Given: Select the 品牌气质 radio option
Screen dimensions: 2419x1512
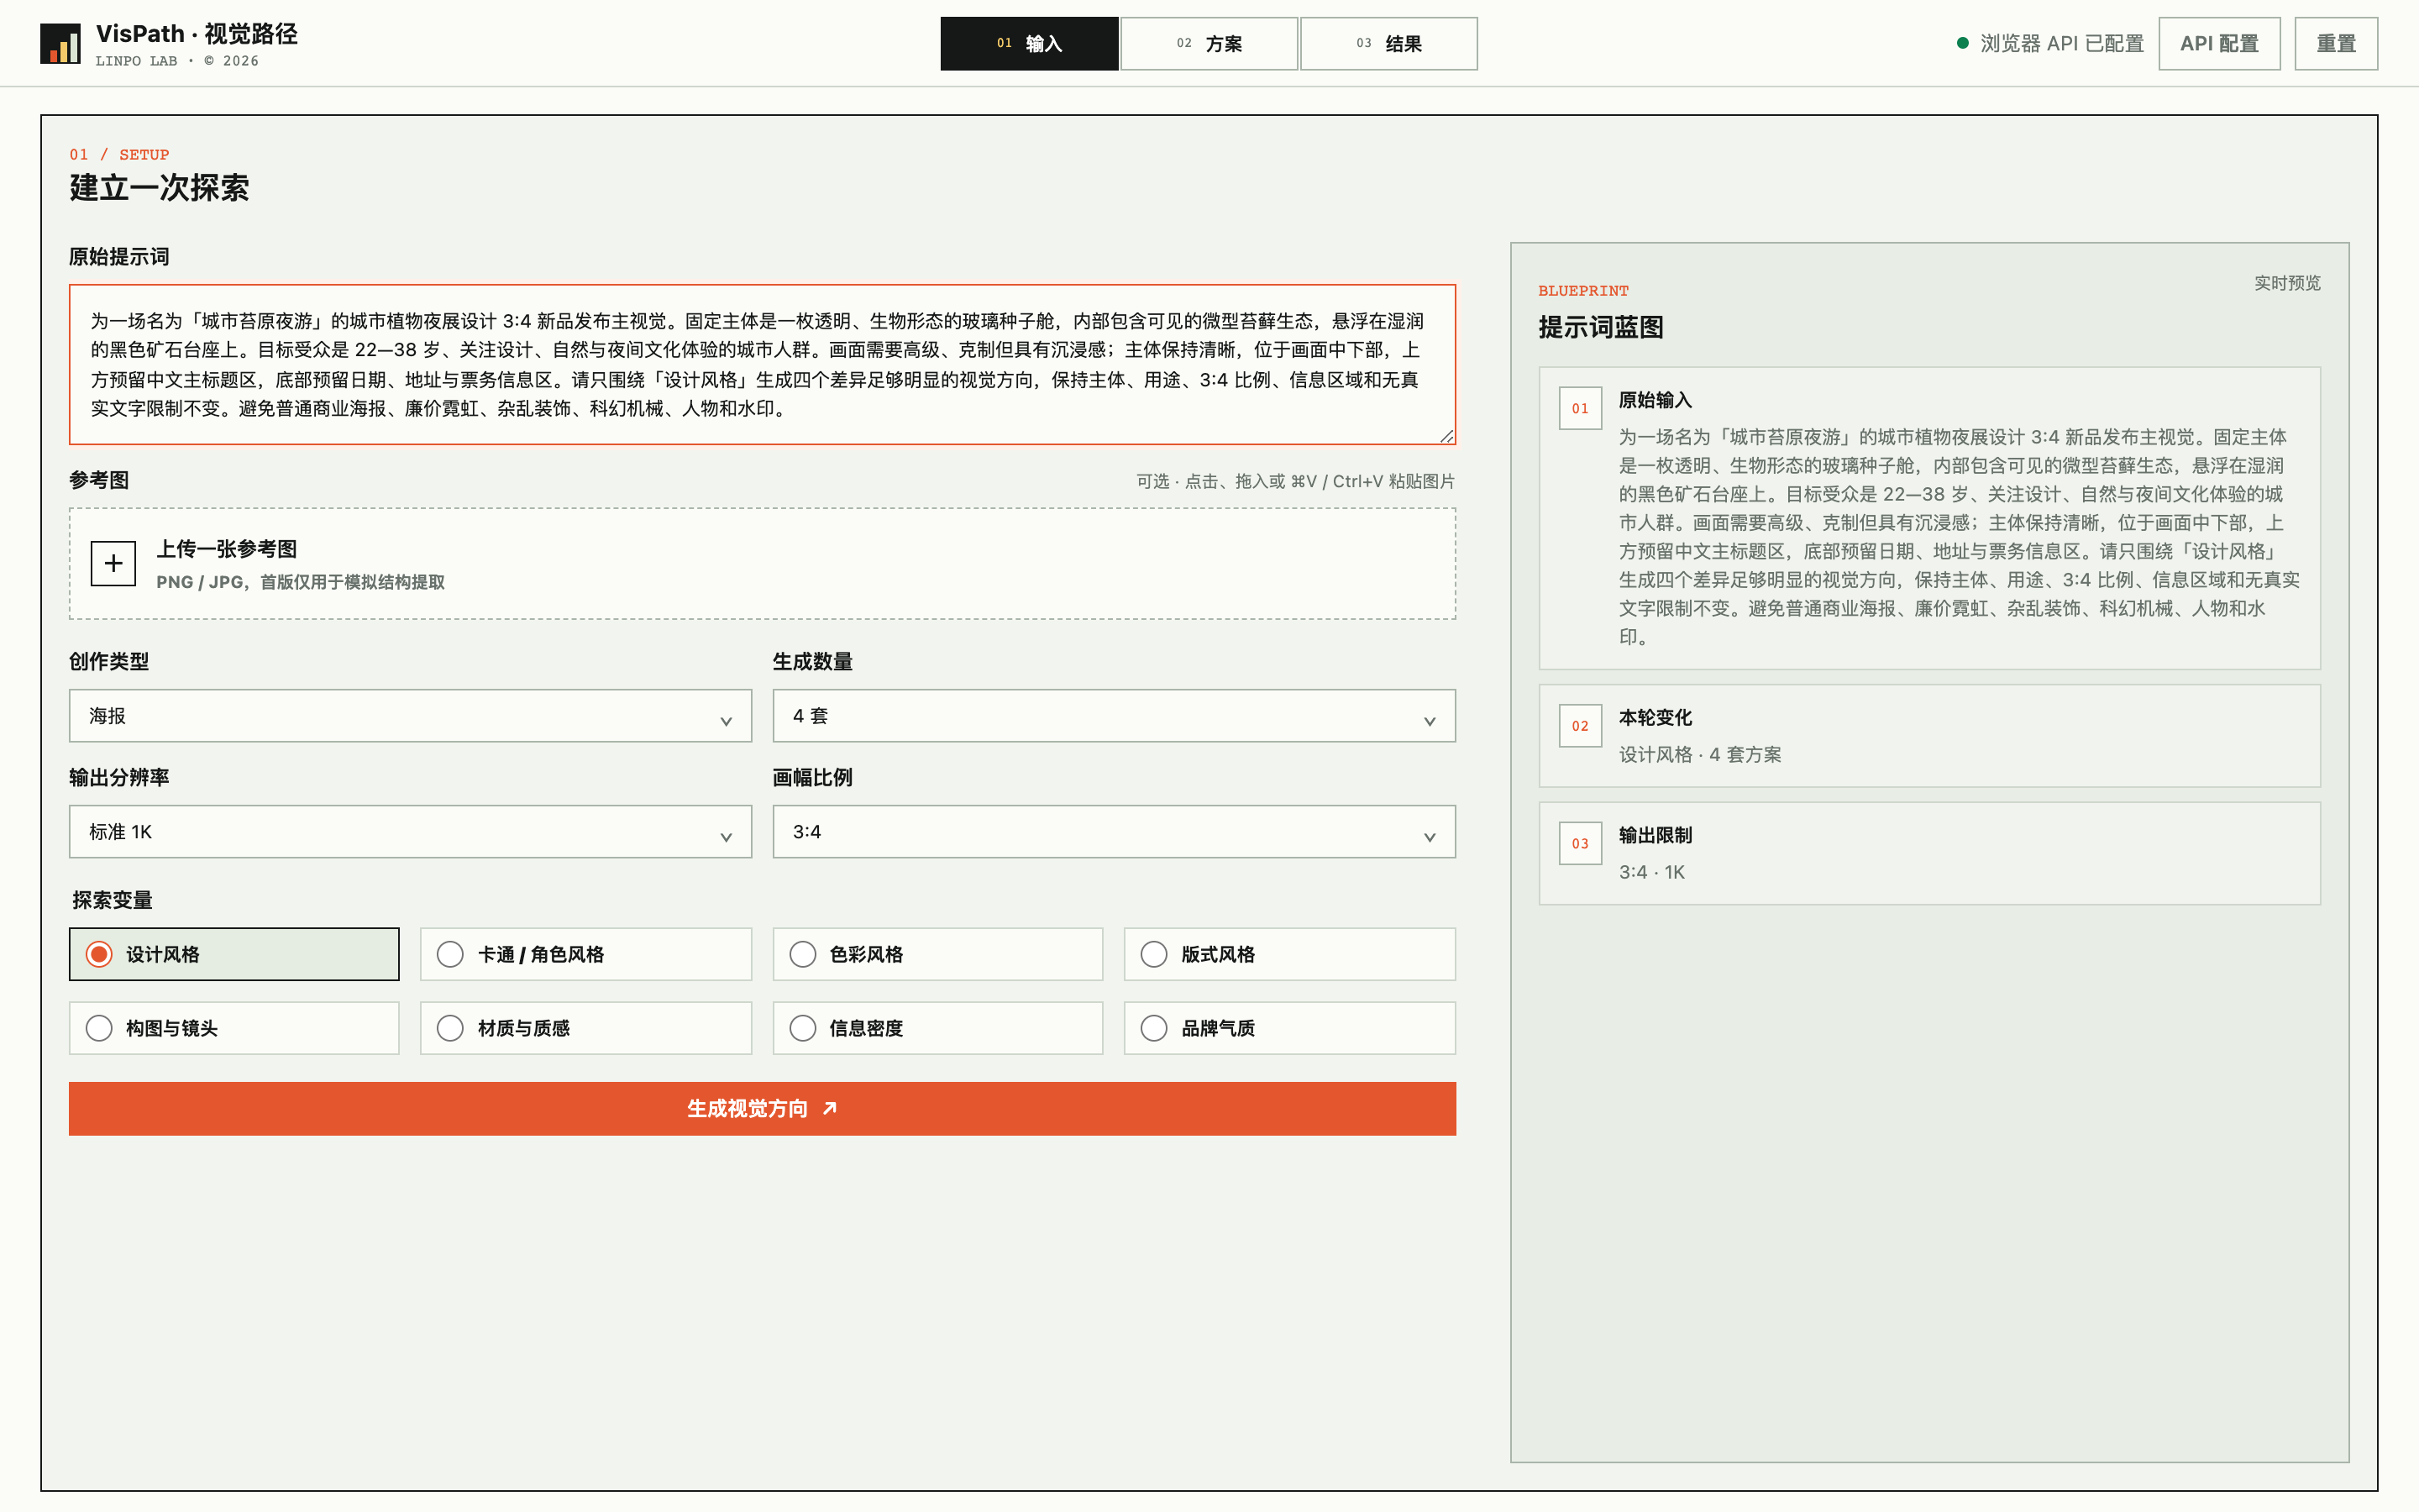Looking at the screenshot, I should (1289, 1028).
